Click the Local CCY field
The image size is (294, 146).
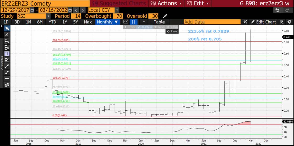point(101,10)
